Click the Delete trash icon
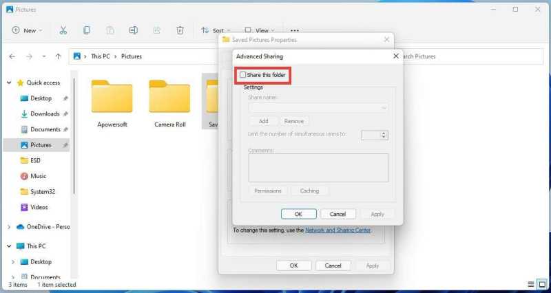The width and height of the screenshot is (551, 293). (x=180, y=30)
